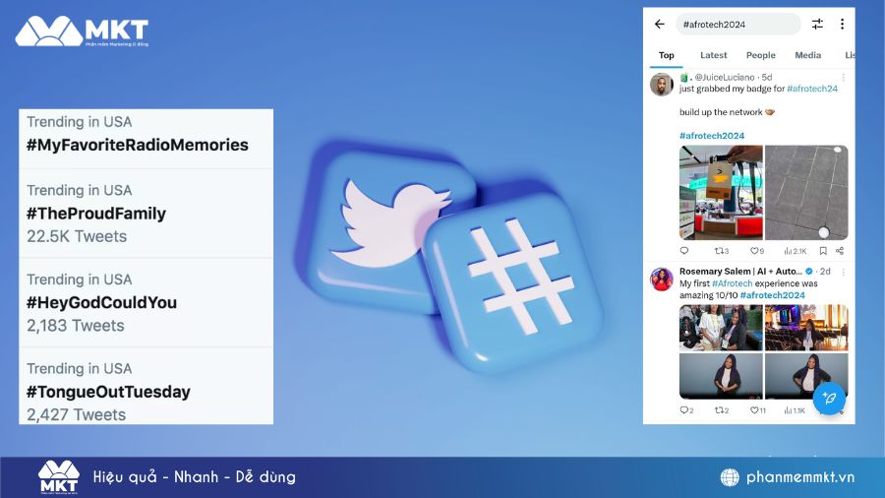The image size is (885, 498).
Task: Like JuiceLuciano's tweet with 9 likes
Action: point(757,251)
